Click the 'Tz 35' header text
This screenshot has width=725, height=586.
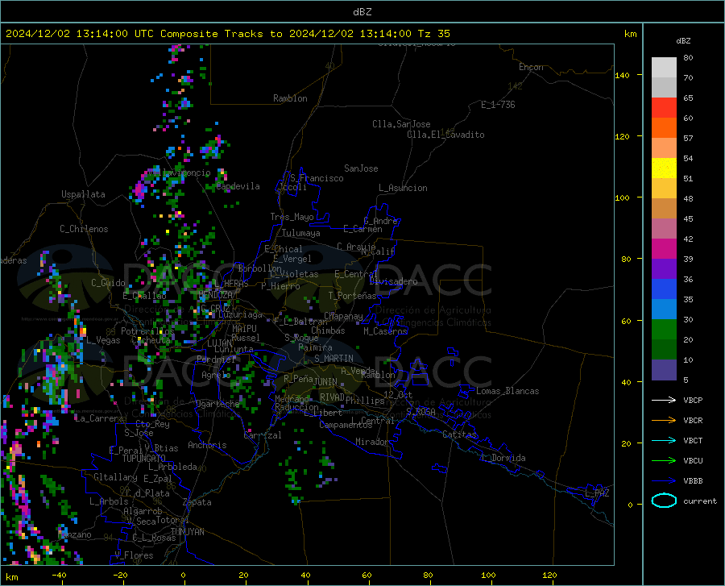click(x=434, y=34)
